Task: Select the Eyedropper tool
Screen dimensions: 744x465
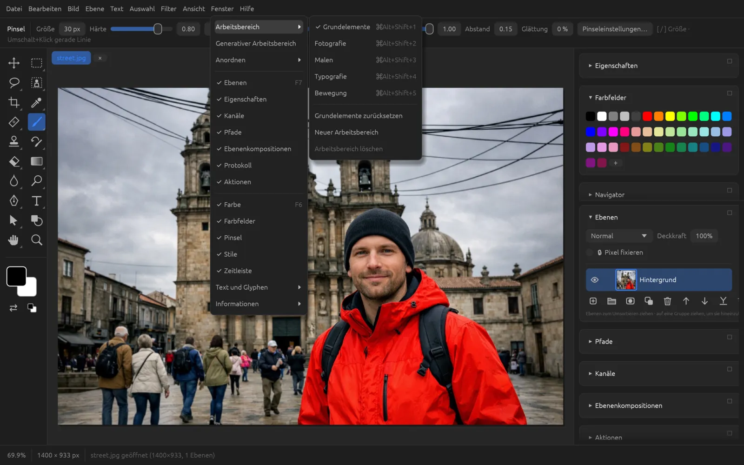Action: [36, 102]
